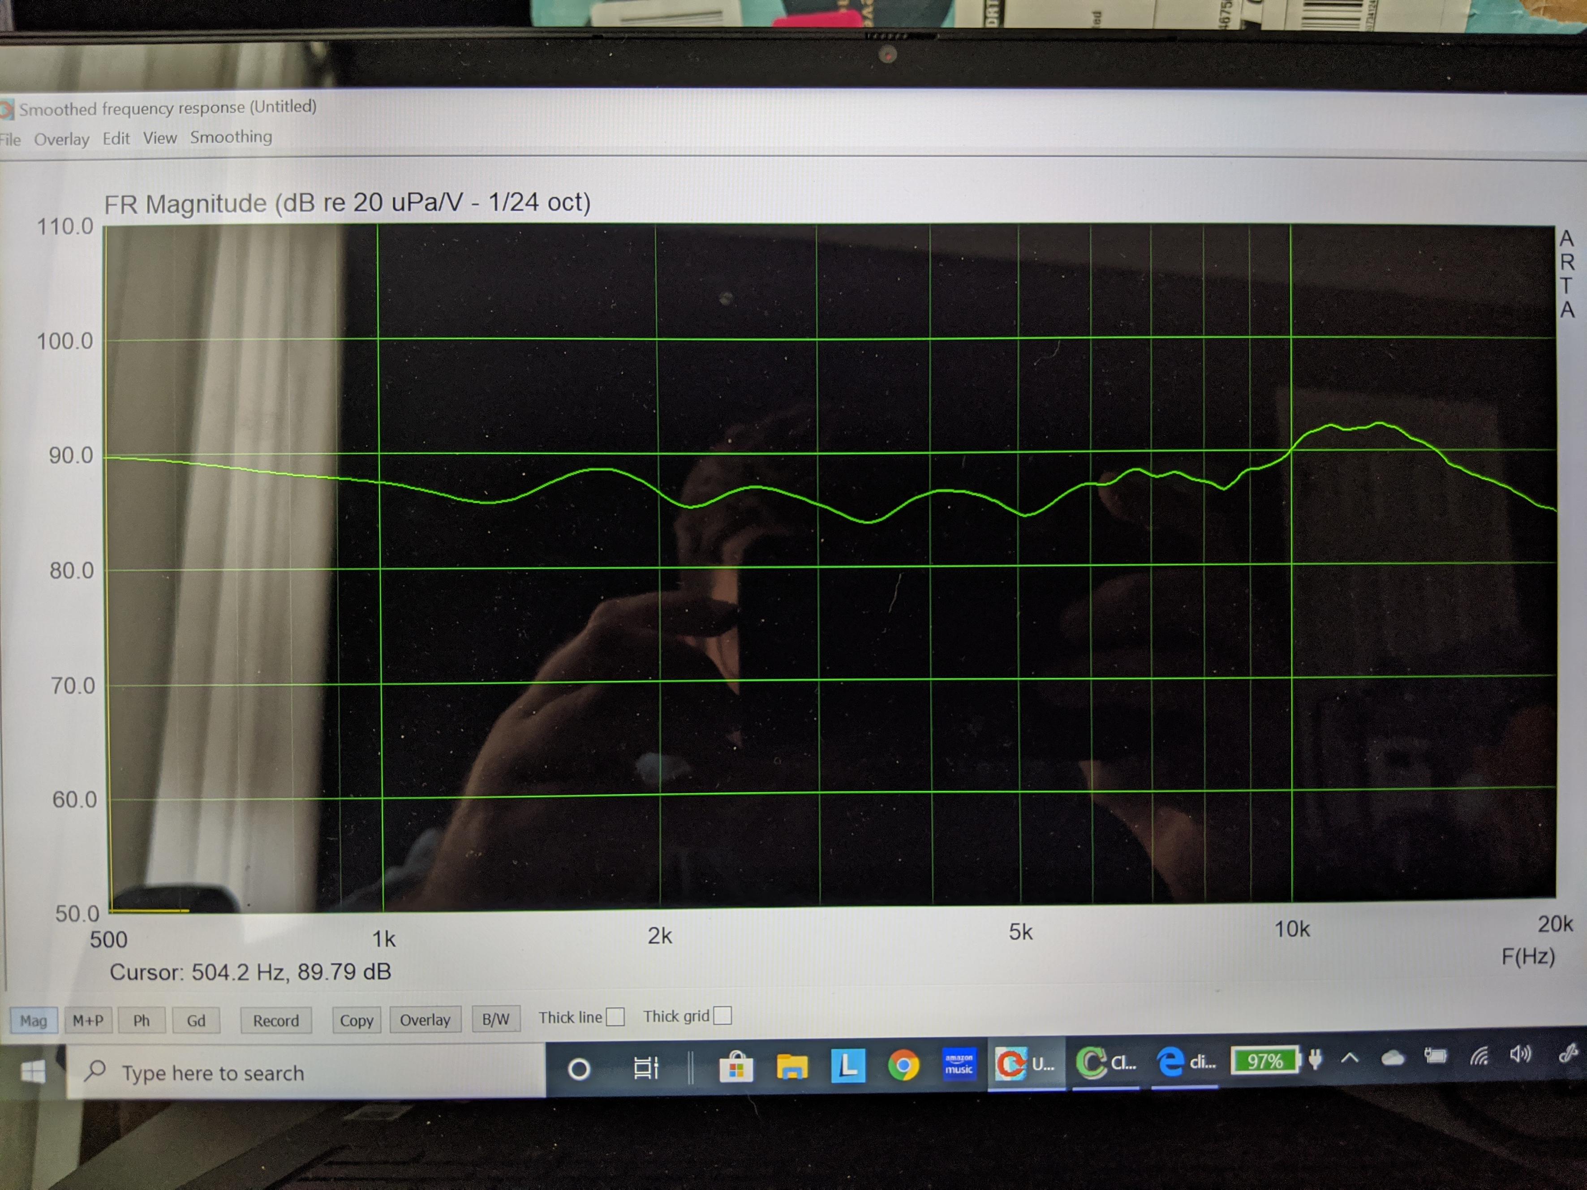Image resolution: width=1587 pixels, height=1190 pixels.
Task: Open File Explorer from taskbar
Action: click(791, 1066)
